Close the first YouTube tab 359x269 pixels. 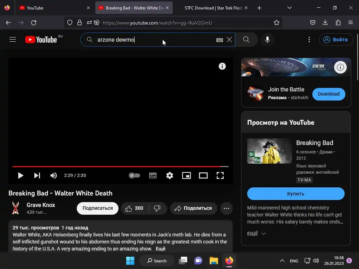(x=88, y=8)
